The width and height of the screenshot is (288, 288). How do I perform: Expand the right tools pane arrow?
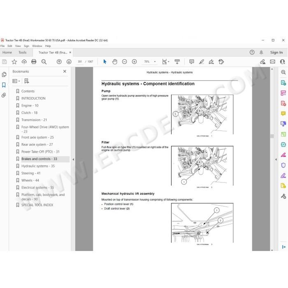tap(276, 160)
